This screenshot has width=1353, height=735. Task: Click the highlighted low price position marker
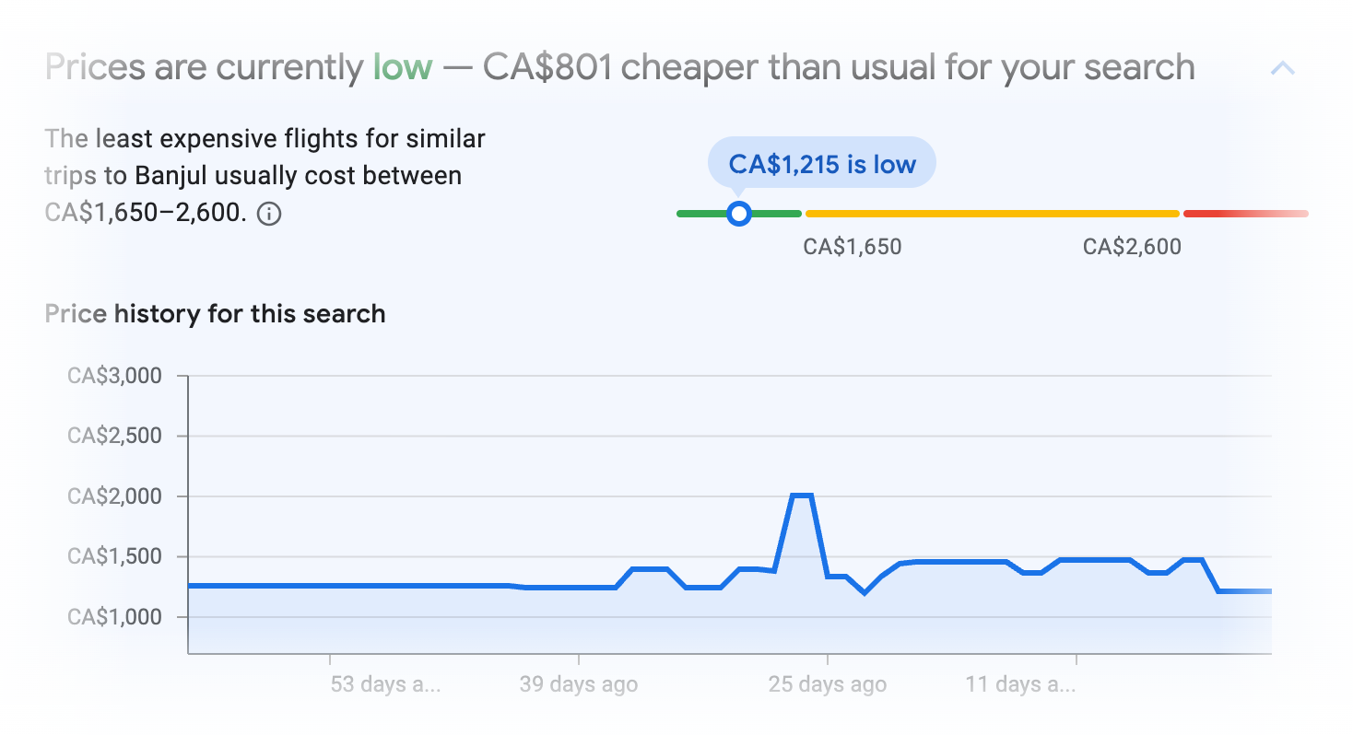pos(739,213)
